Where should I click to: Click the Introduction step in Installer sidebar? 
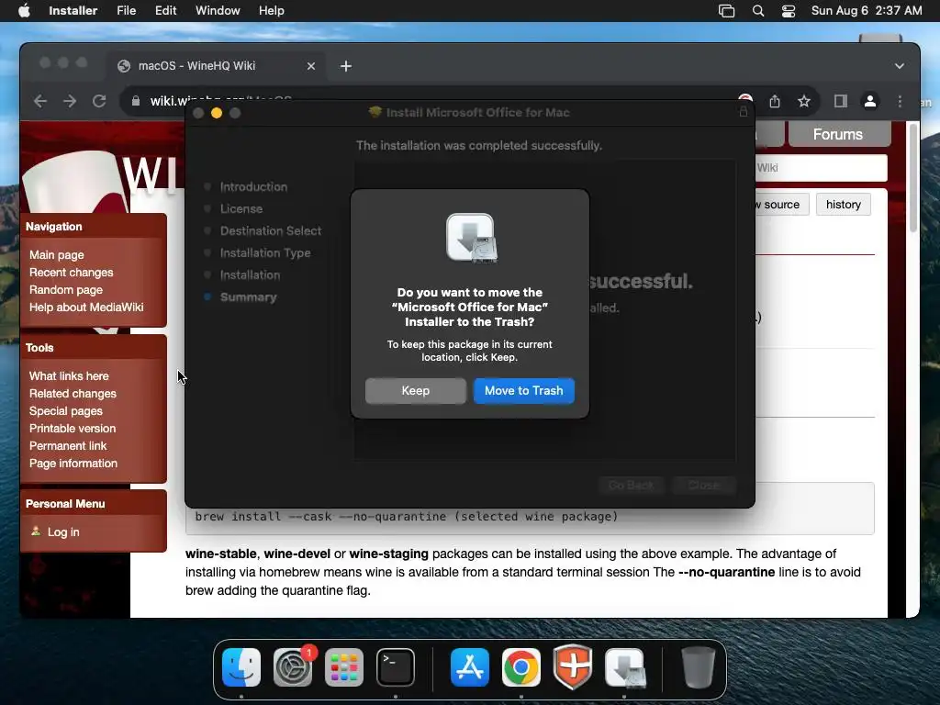pos(253,187)
